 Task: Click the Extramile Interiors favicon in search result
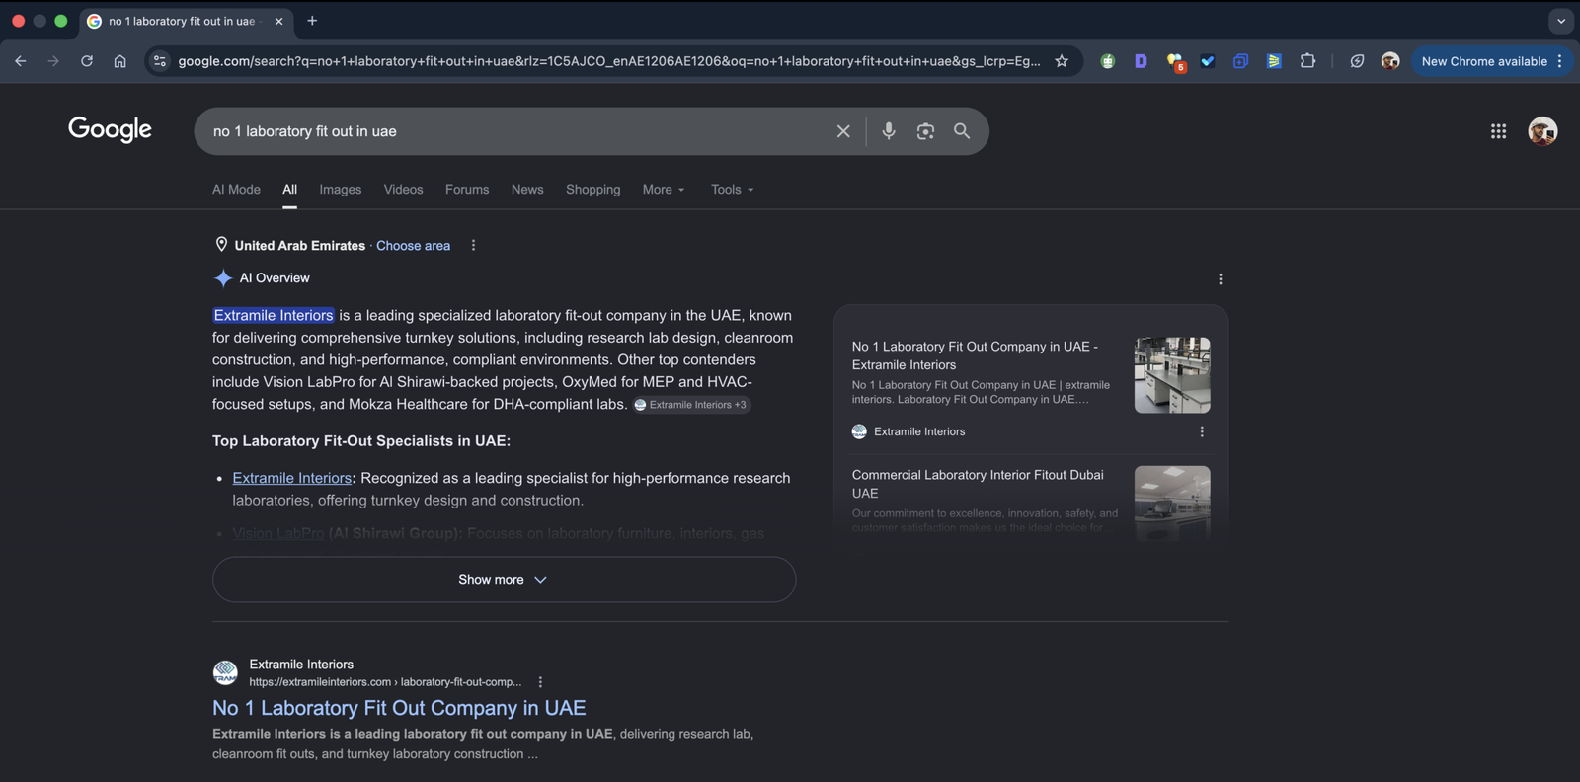(225, 672)
